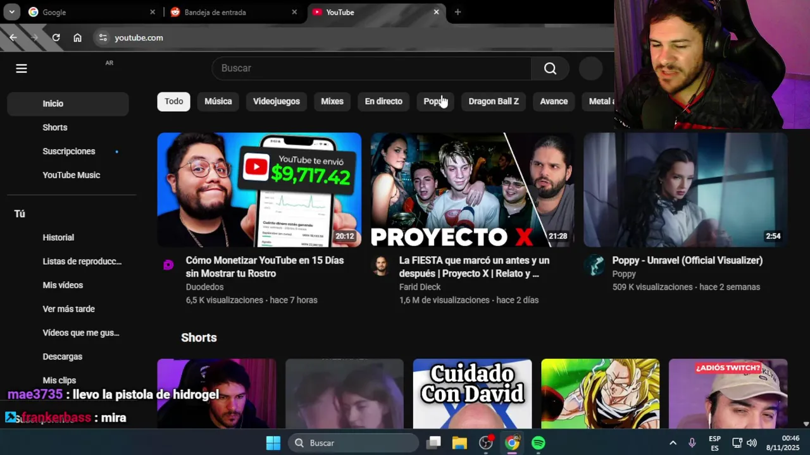810x455 pixels.
Task: Select the Mixes filter chip
Action: pyautogui.click(x=332, y=101)
